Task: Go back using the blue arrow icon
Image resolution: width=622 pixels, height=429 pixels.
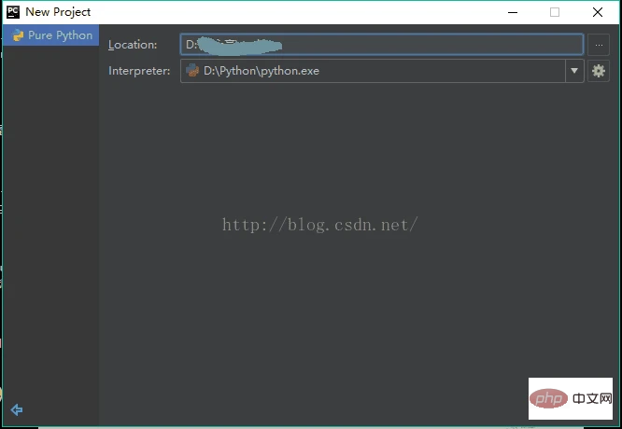Action: (16, 409)
